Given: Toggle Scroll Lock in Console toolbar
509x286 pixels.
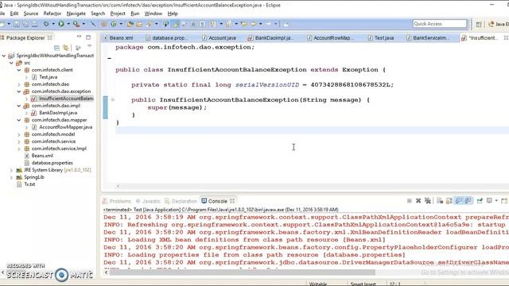Looking at the screenshot, I should tap(449, 201).
